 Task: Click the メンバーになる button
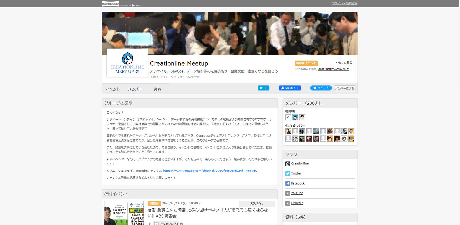345,88
